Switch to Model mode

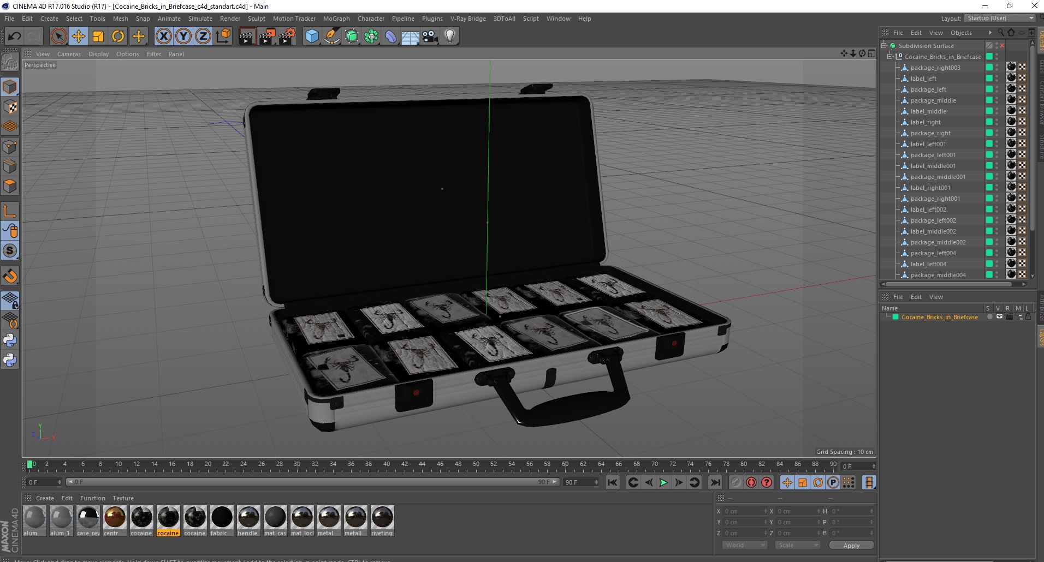pos(10,87)
